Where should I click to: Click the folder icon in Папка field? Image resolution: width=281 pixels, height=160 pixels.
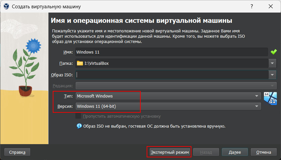(x=80, y=63)
